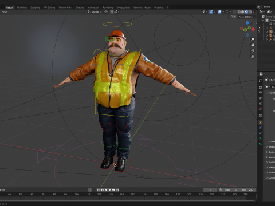275x206 pixels.
Task: Switch to solid viewport shading
Action: [x=243, y=12]
